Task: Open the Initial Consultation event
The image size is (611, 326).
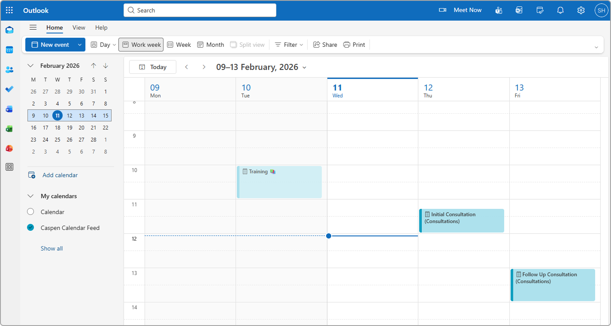Action: coord(462,220)
